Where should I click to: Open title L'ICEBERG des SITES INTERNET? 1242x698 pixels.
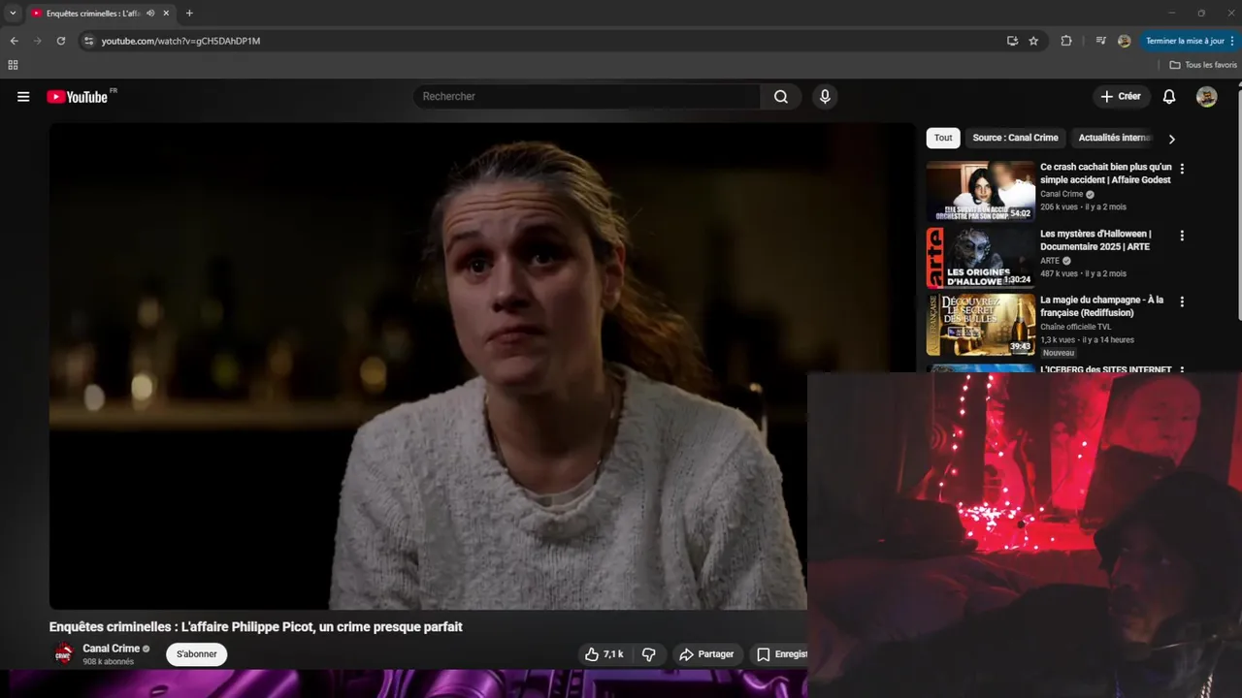pos(1105,369)
